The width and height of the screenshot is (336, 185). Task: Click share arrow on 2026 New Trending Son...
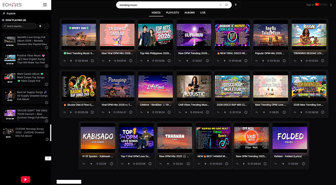[x=295, y=112]
